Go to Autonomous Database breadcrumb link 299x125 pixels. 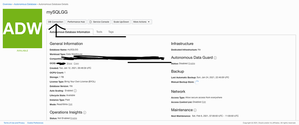[x=25, y=4]
